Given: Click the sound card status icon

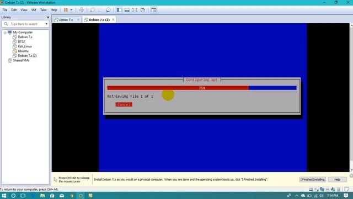Looking at the screenshot, I should pyautogui.click(x=333, y=190).
